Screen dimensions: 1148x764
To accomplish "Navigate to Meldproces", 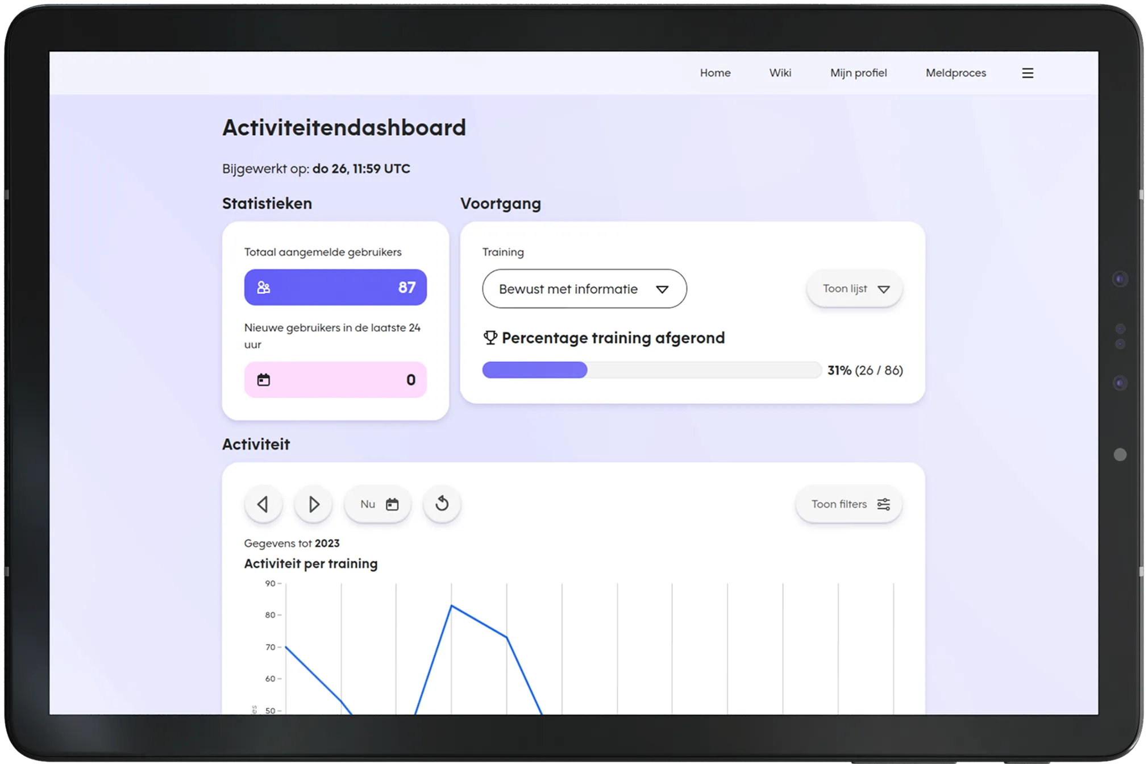I will pyautogui.click(x=955, y=73).
